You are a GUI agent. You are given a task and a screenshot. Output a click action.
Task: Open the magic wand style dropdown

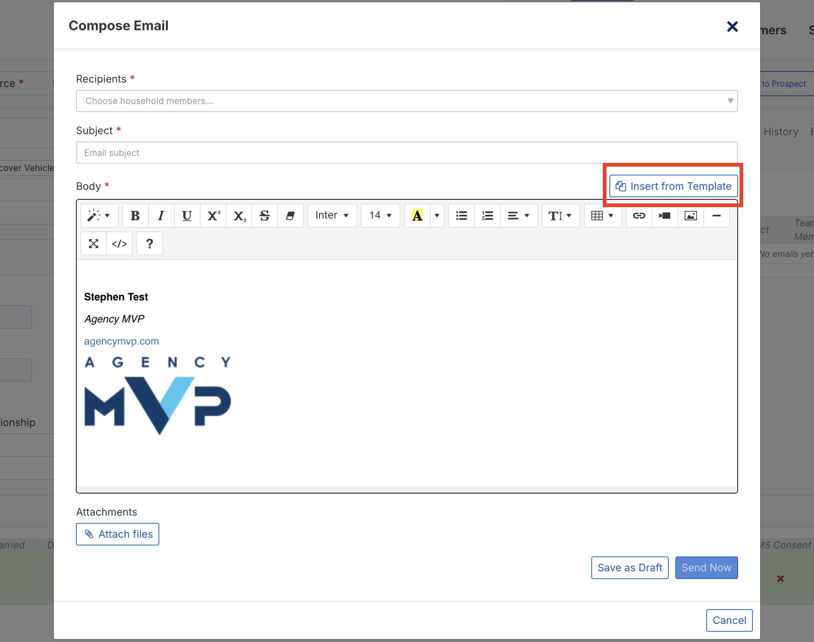(99, 215)
